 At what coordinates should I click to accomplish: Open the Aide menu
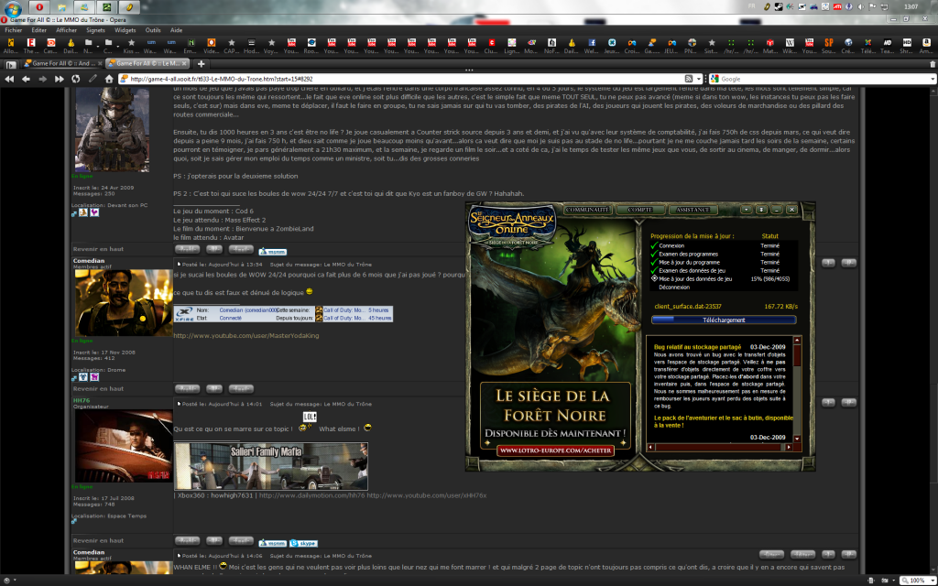tap(176, 30)
